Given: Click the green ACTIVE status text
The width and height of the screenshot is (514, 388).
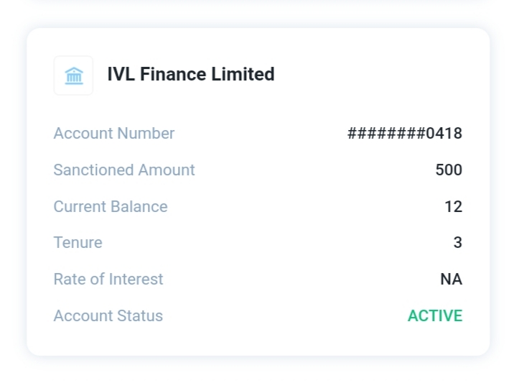Looking at the screenshot, I should (x=435, y=316).
